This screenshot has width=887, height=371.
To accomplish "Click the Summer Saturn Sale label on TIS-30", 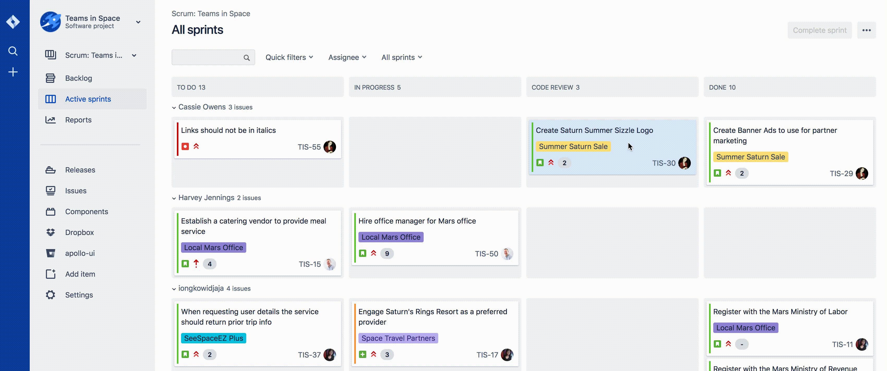I will tap(573, 146).
